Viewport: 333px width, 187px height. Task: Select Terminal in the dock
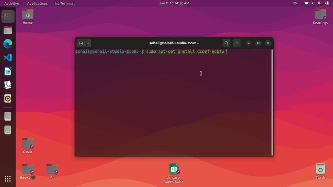click(x=8, y=16)
